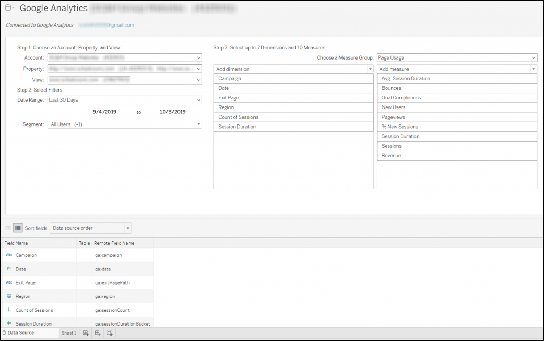This screenshot has height=341, width=544.
Task: Select the Avg. Session Duration measure
Action: pyautogui.click(x=457, y=79)
